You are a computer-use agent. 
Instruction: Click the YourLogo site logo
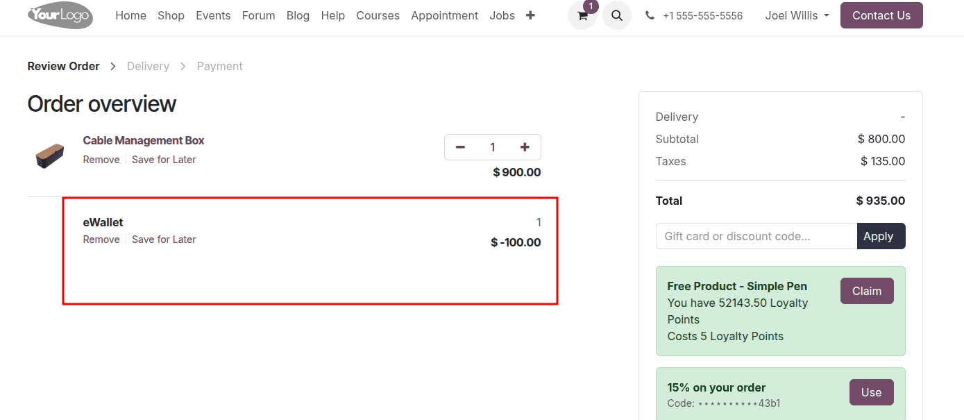[x=60, y=15]
